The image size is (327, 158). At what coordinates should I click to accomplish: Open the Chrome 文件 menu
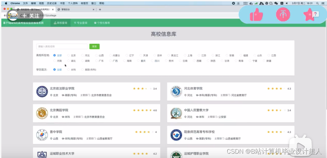(25, 3)
